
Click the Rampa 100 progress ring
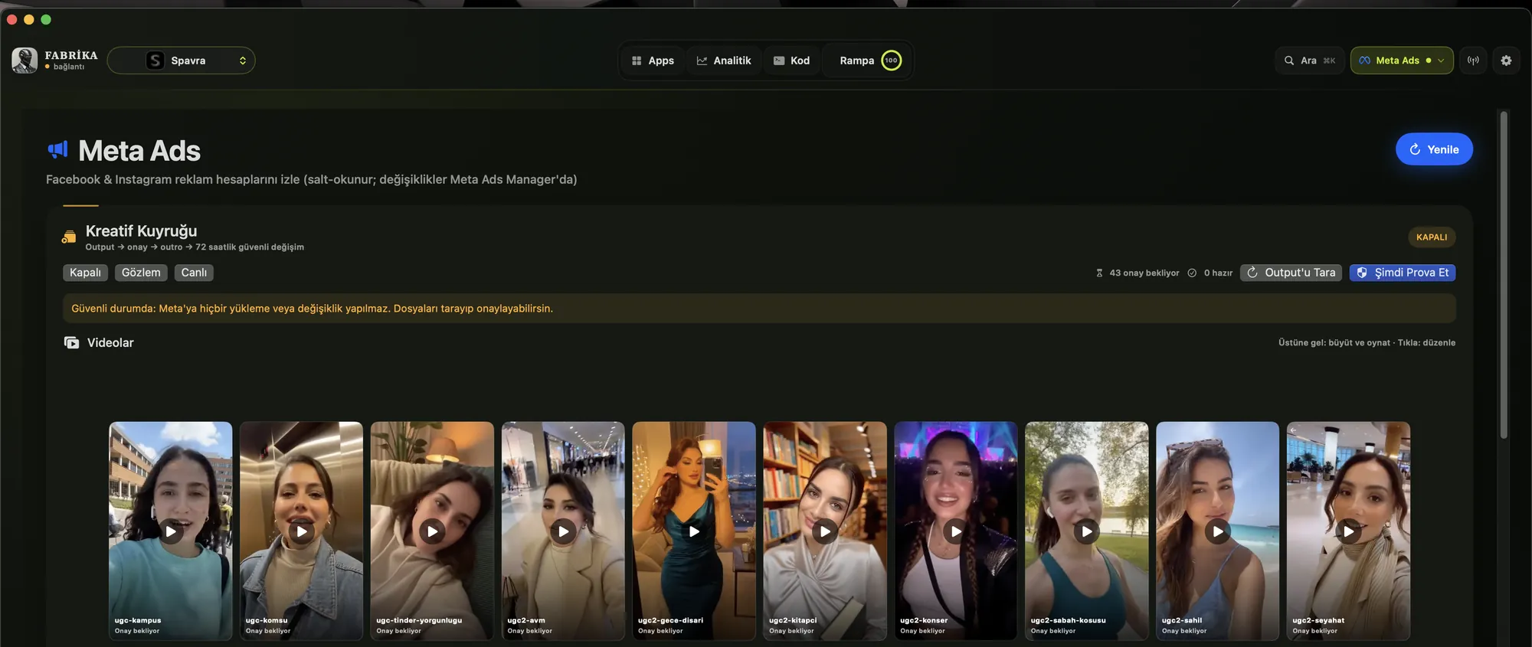[x=891, y=60]
